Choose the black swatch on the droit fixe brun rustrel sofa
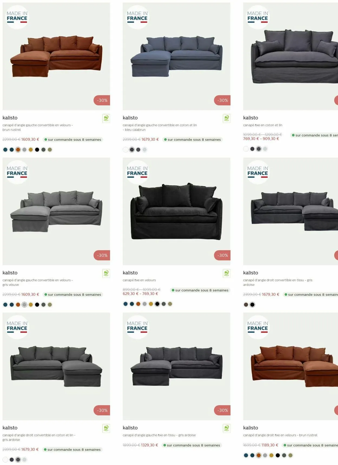The height and width of the screenshot is (465, 338). [278, 455]
